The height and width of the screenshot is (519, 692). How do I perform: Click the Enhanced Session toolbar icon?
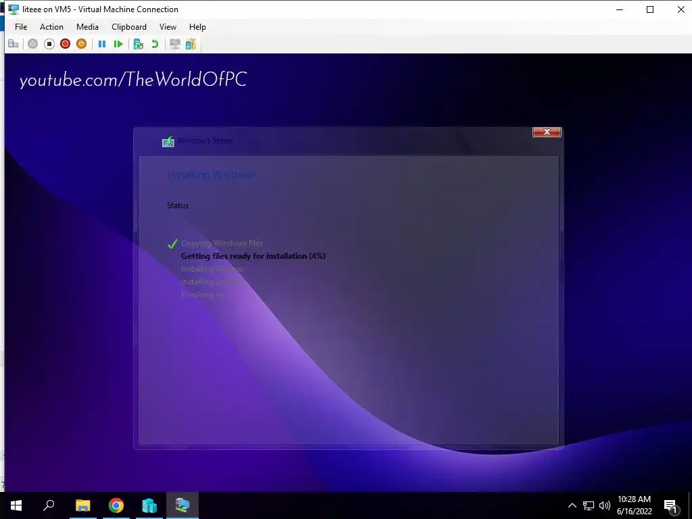175,44
